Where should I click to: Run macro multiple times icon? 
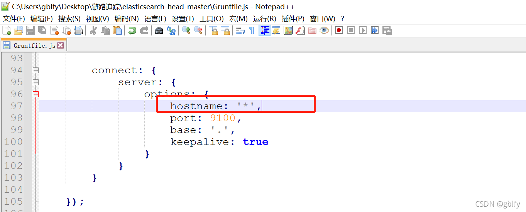(x=375, y=30)
